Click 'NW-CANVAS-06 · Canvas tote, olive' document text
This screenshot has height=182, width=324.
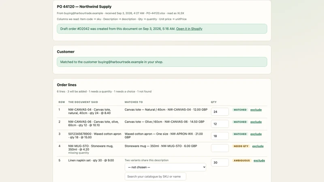pyautogui.click(x=94, y=123)
